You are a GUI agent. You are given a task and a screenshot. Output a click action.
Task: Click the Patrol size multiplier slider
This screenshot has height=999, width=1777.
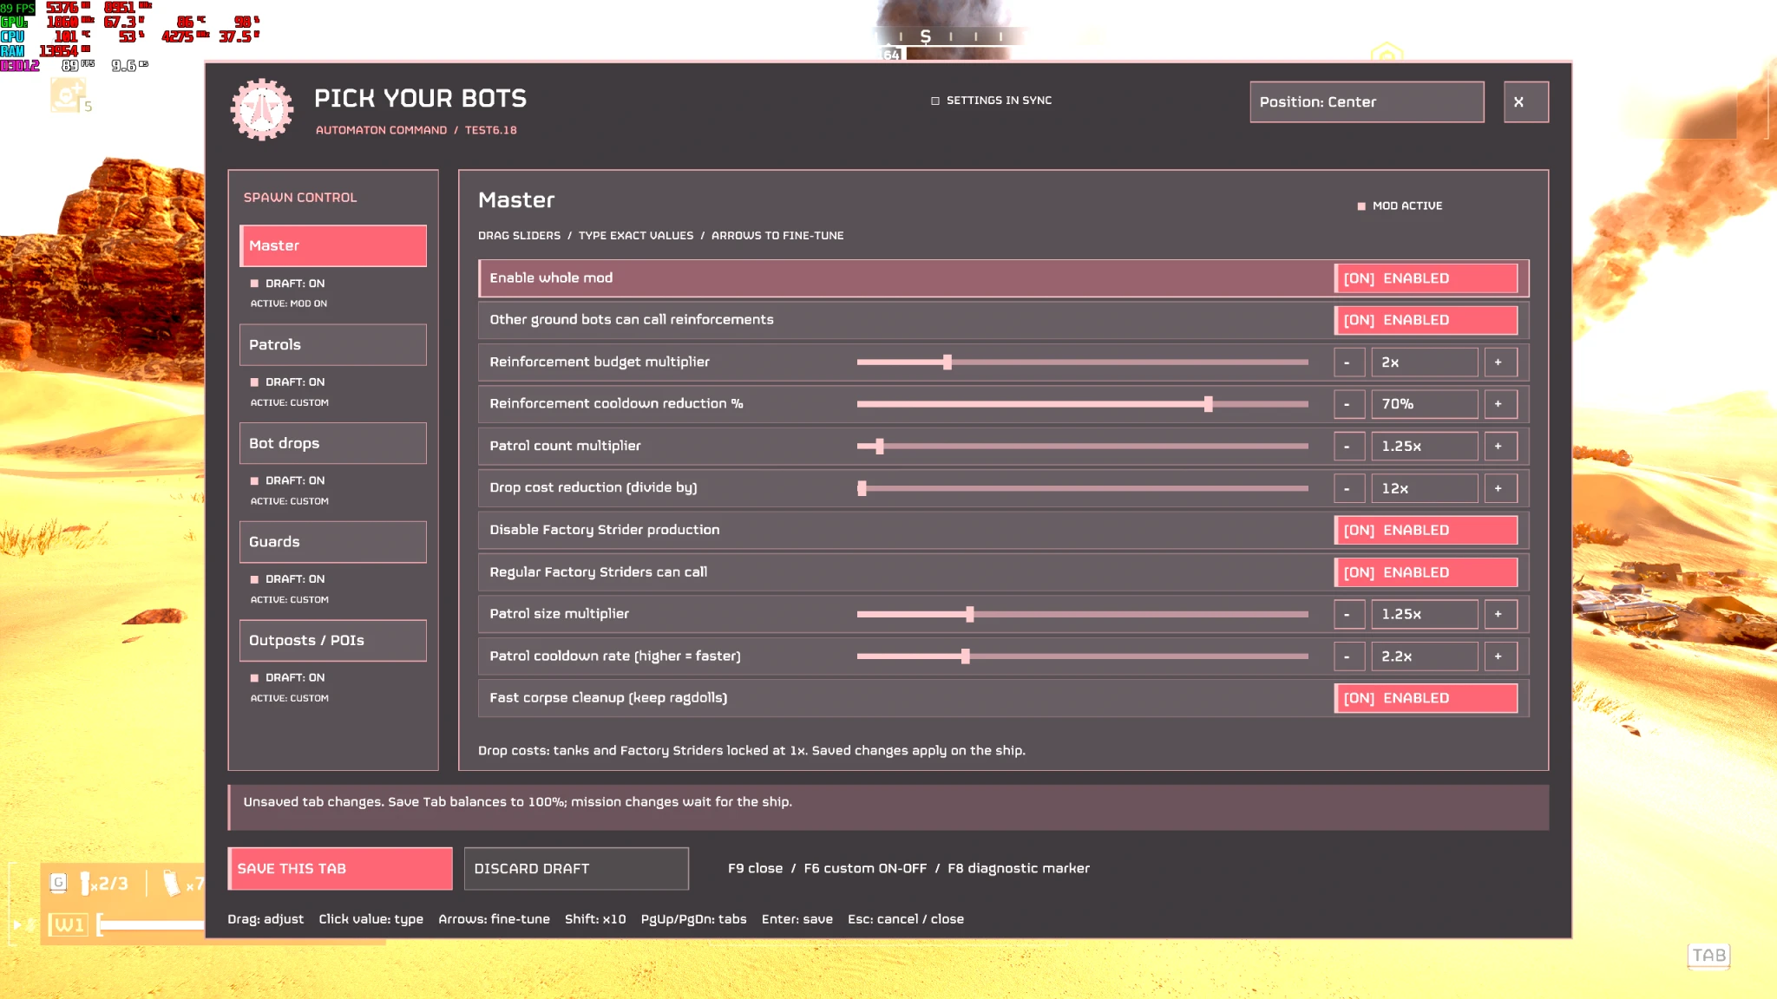click(x=1082, y=614)
